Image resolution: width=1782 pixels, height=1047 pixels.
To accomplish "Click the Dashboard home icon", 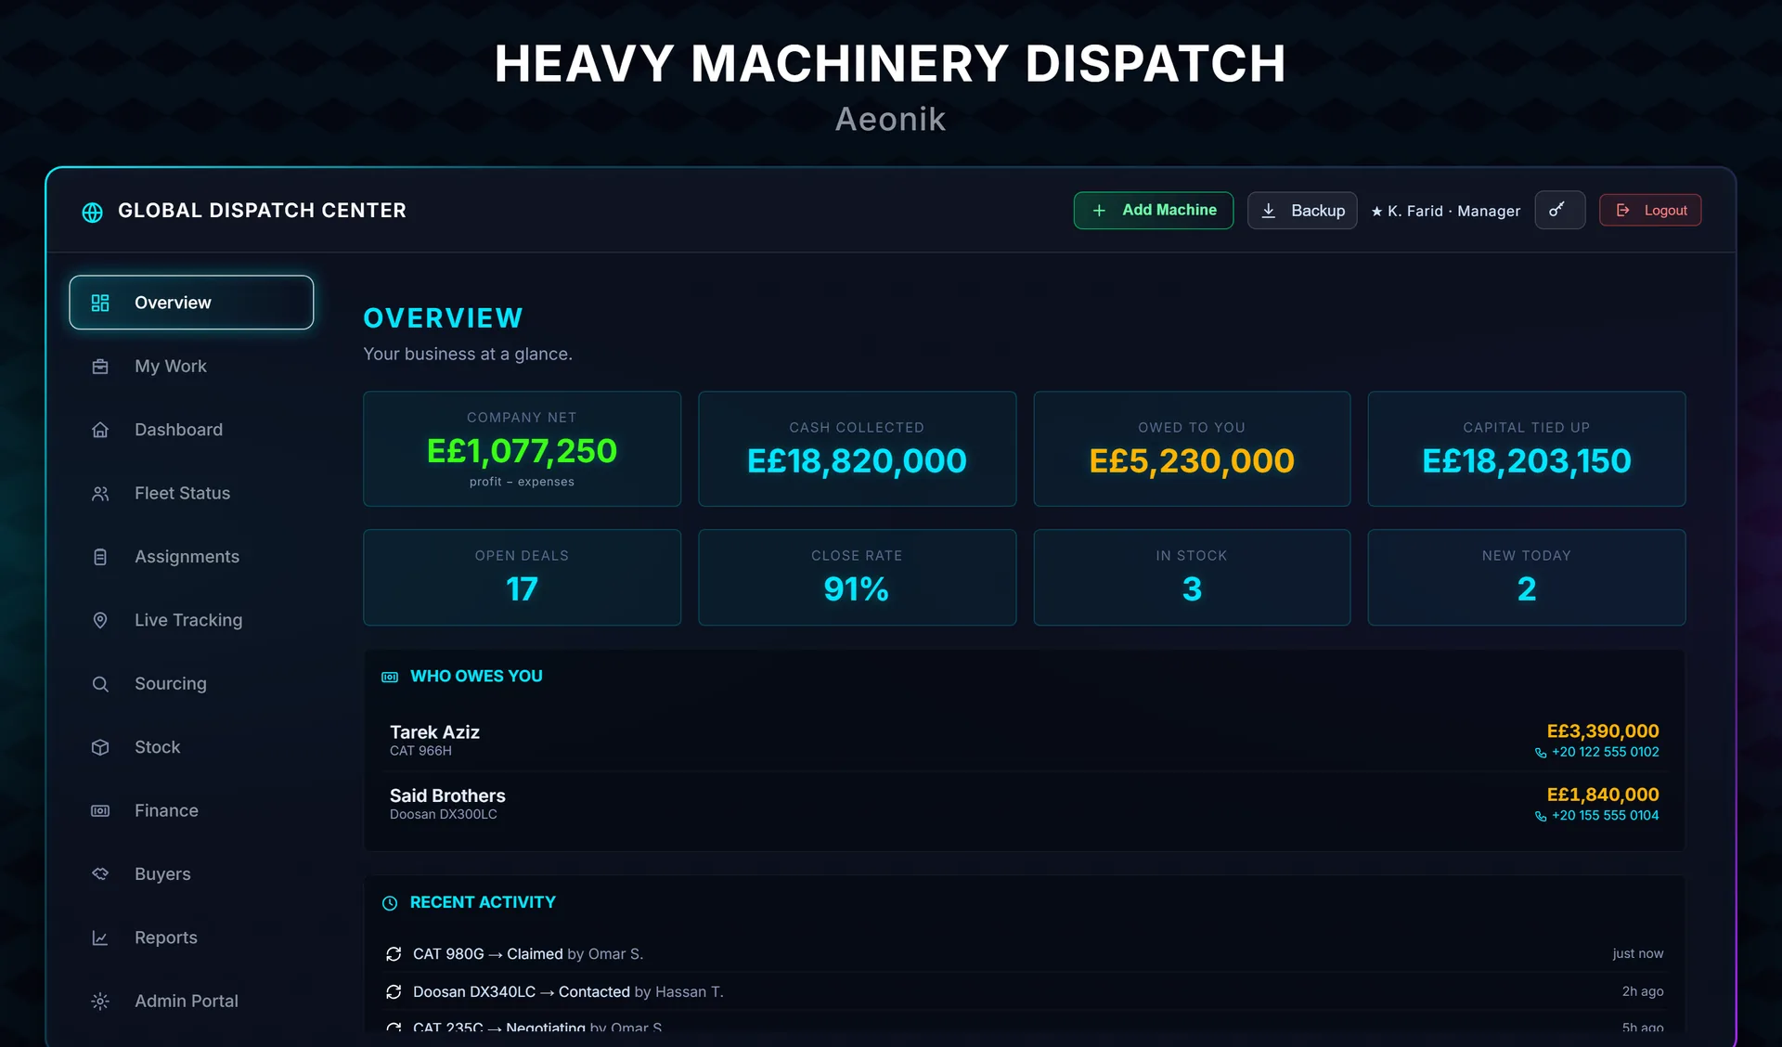I will tap(100, 430).
